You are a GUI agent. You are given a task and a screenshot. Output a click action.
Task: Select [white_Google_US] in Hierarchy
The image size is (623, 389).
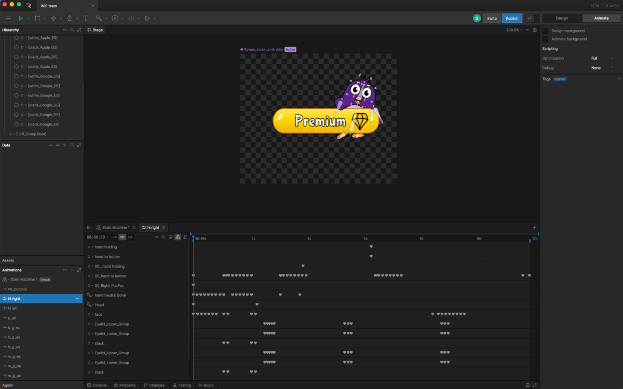click(44, 76)
